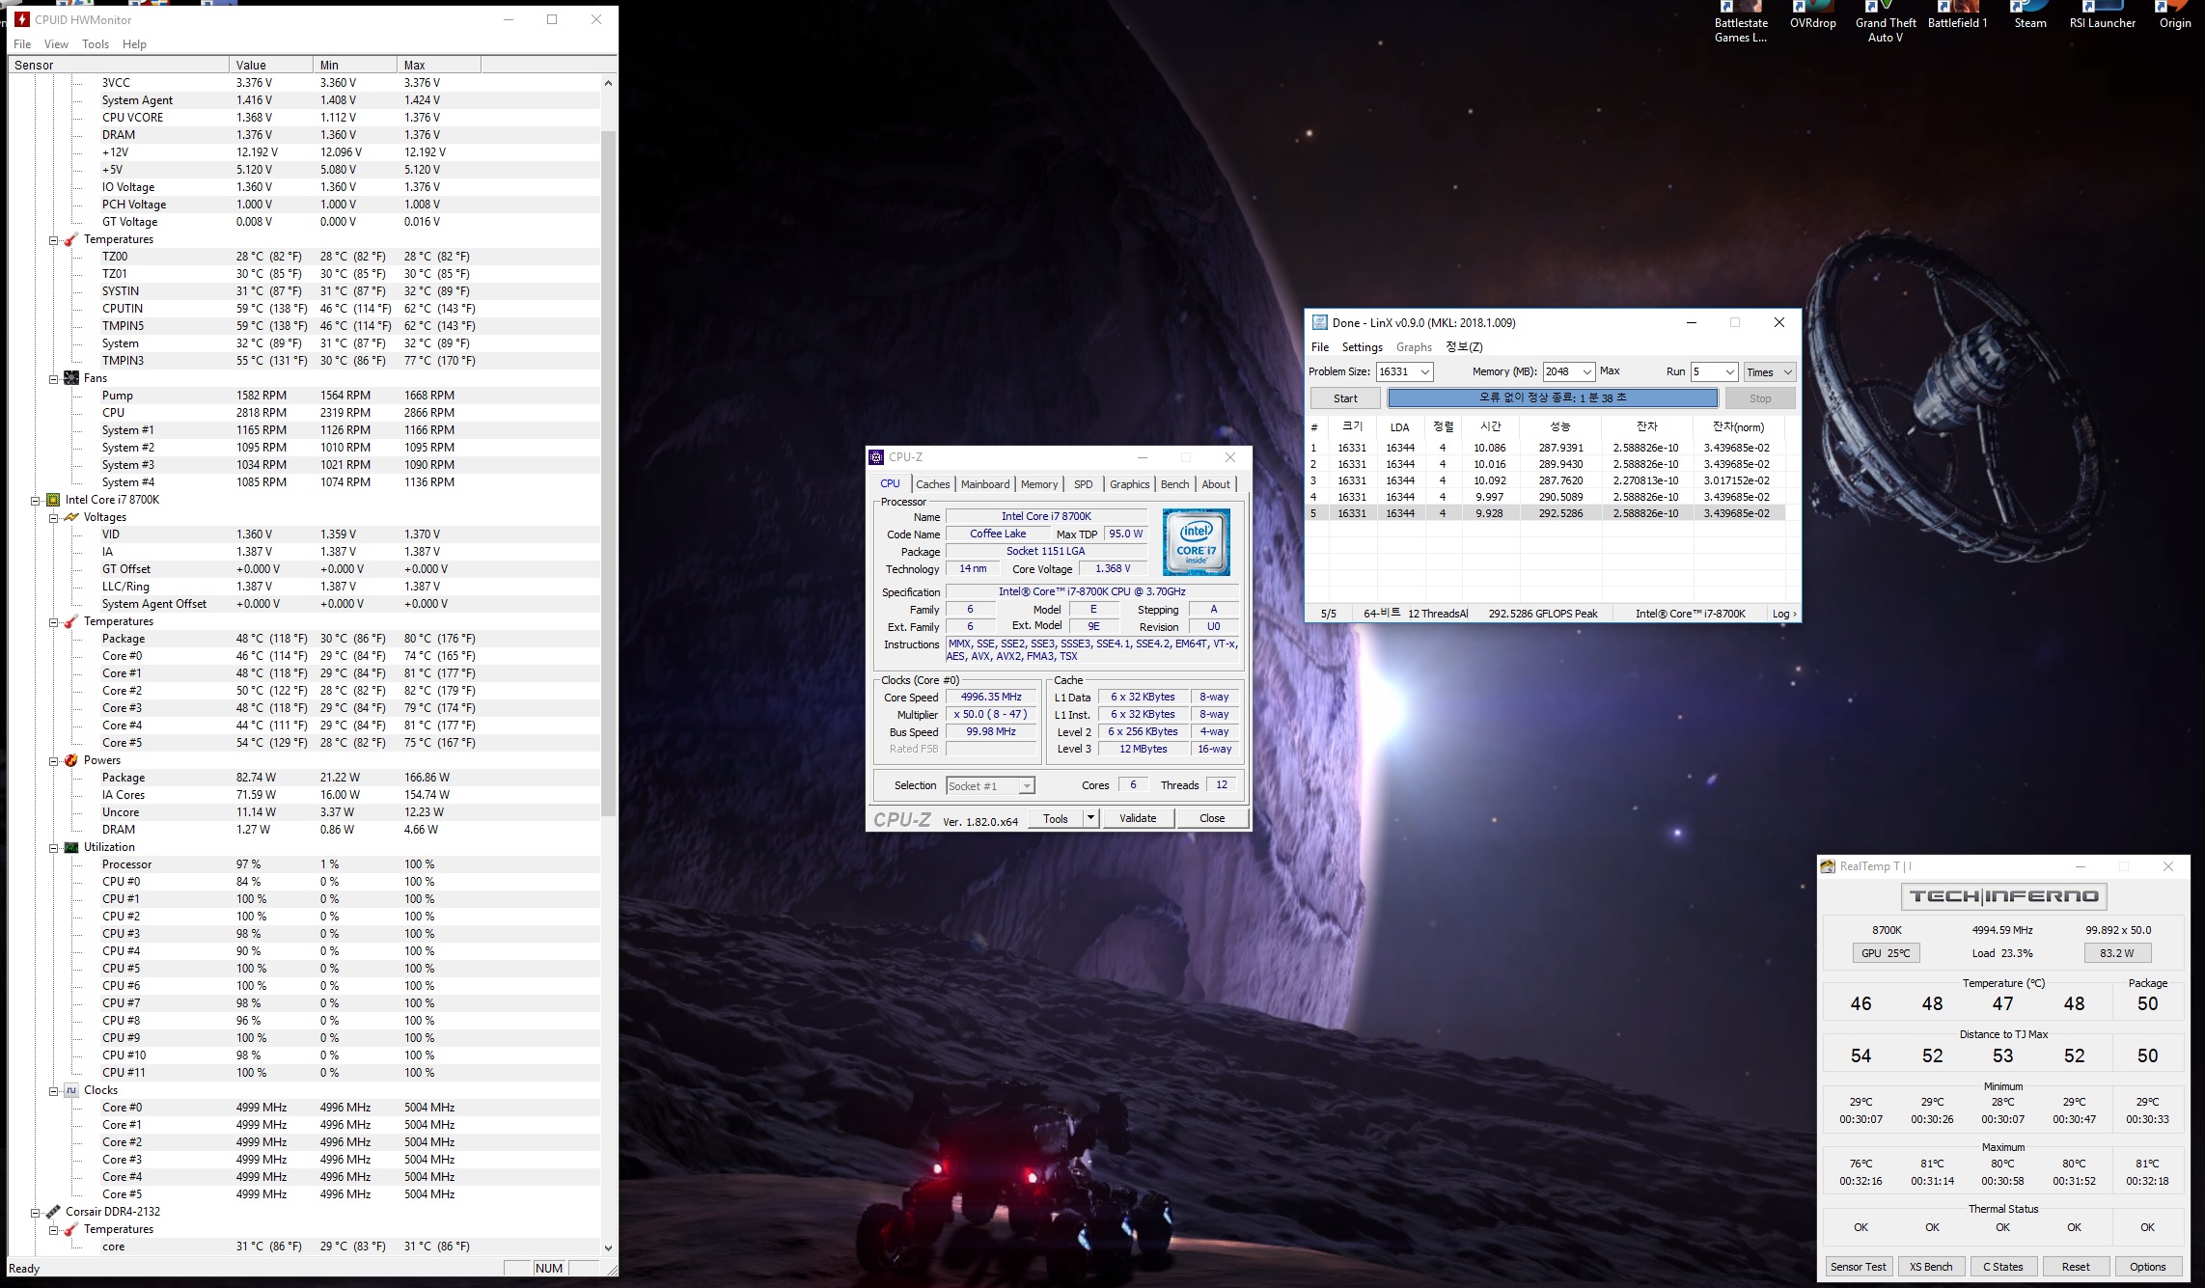
Task: Click TechInferno logo in RealTemp
Action: click(x=2003, y=896)
